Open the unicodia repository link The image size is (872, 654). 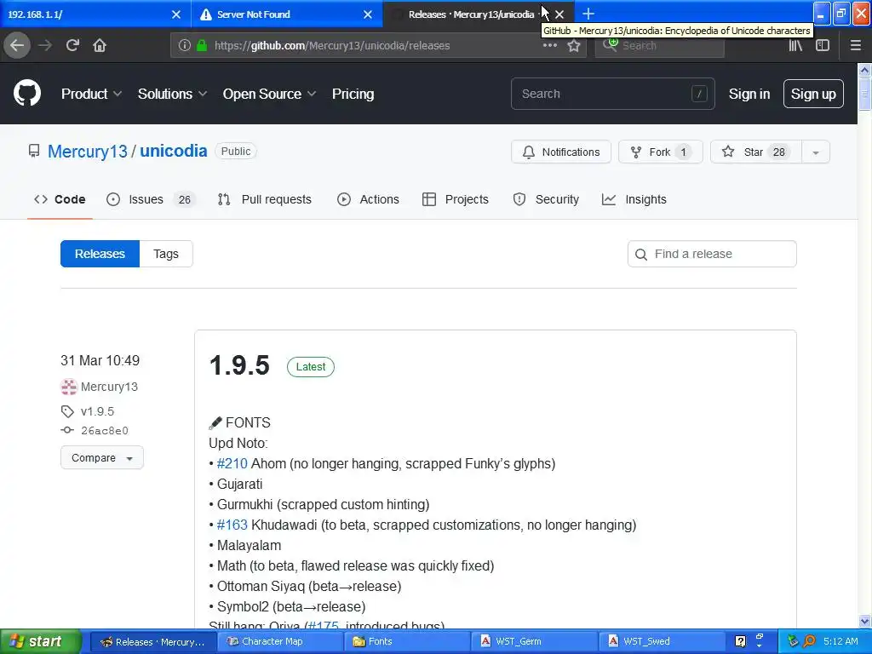click(x=173, y=152)
